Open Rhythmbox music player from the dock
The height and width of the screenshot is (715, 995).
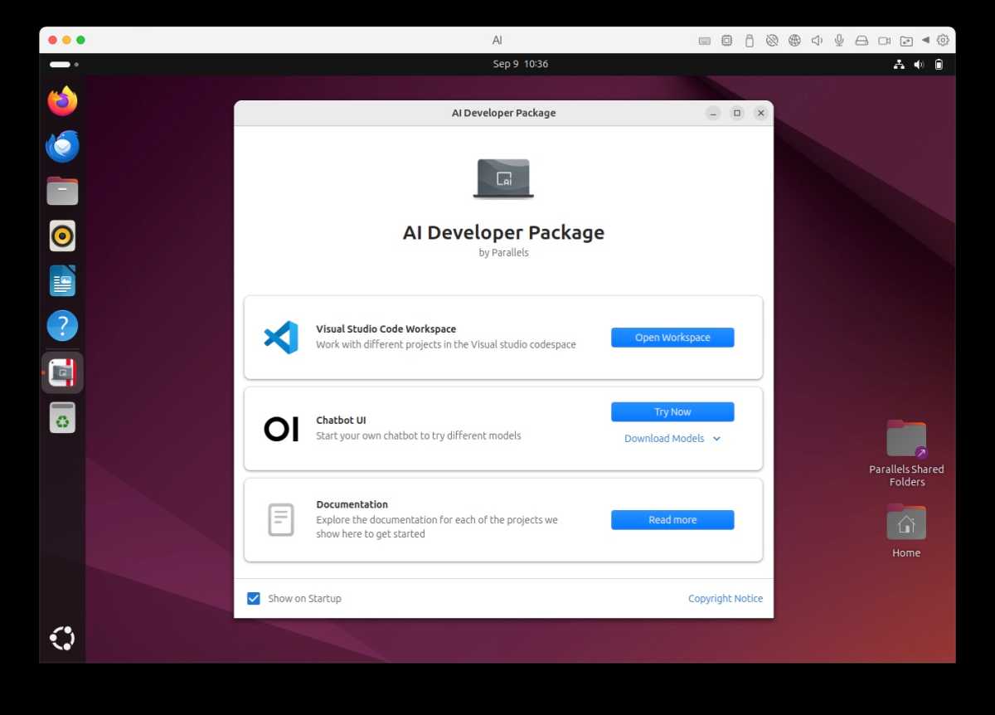tap(62, 236)
